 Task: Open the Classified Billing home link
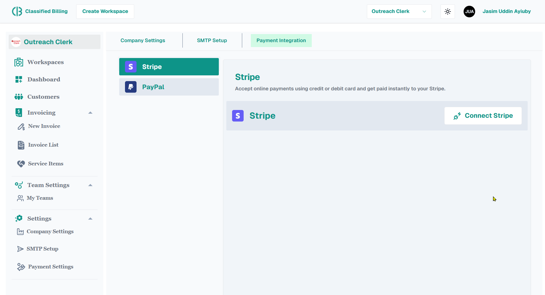(x=46, y=11)
